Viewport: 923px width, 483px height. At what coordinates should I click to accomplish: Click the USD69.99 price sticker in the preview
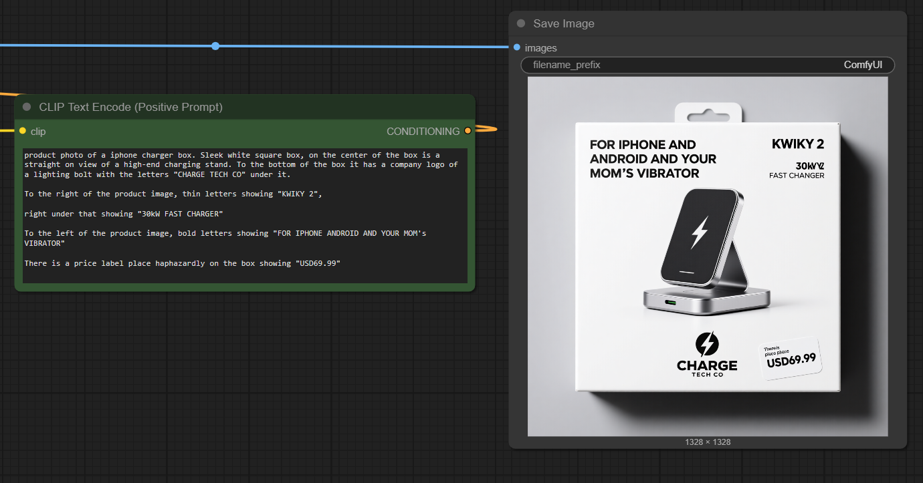pyautogui.click(x=791, y=359)
